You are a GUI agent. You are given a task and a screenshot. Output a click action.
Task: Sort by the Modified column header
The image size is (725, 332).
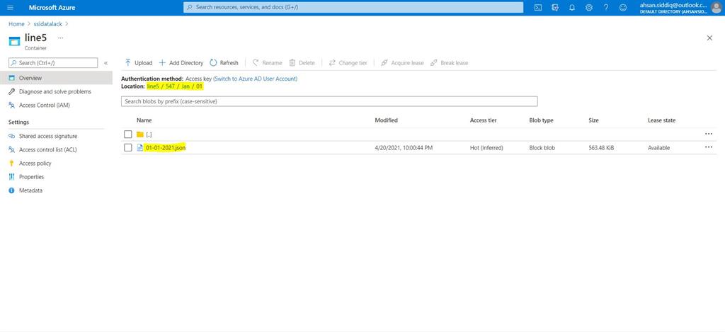point(386,120)
